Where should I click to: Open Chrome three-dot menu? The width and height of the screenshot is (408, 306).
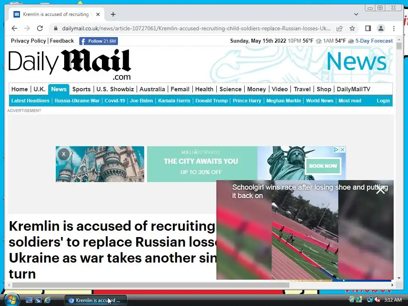tap(394, 28)
